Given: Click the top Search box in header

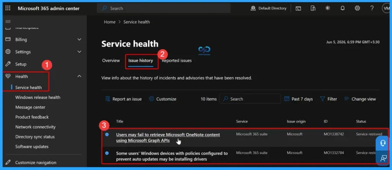Looking at the screenshot, I should 164,8.
